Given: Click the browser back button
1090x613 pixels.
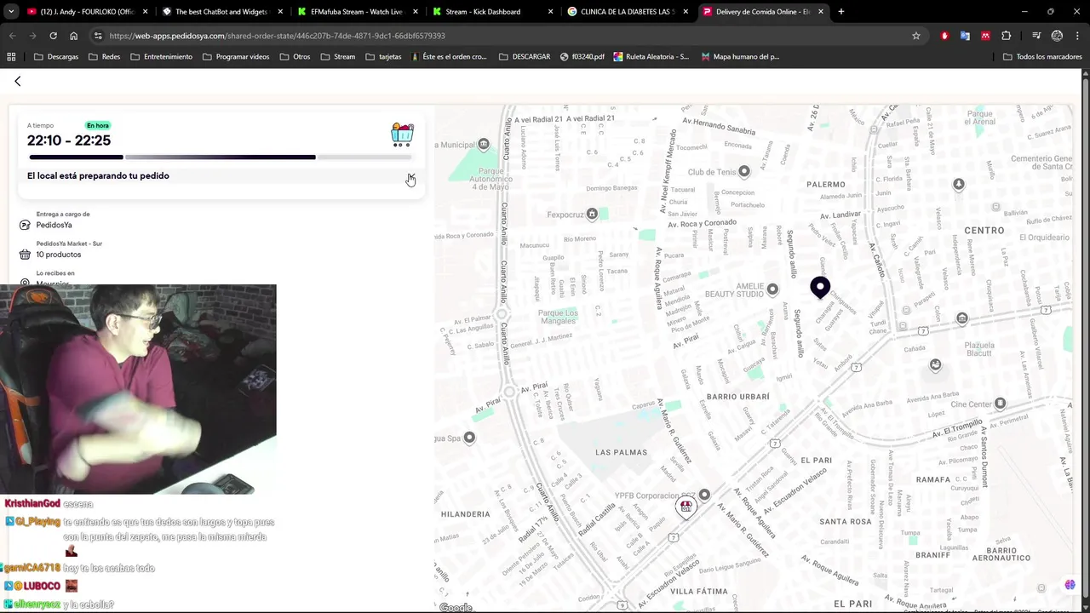Looking at the screenshot, I should pos(12,36).
